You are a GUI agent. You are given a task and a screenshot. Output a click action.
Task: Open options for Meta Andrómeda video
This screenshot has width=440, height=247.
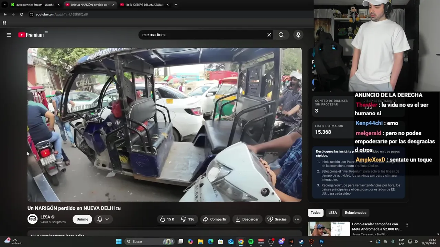tap(407, 225)
